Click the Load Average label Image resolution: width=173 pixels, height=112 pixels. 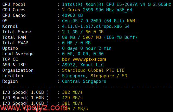point(18,54)
